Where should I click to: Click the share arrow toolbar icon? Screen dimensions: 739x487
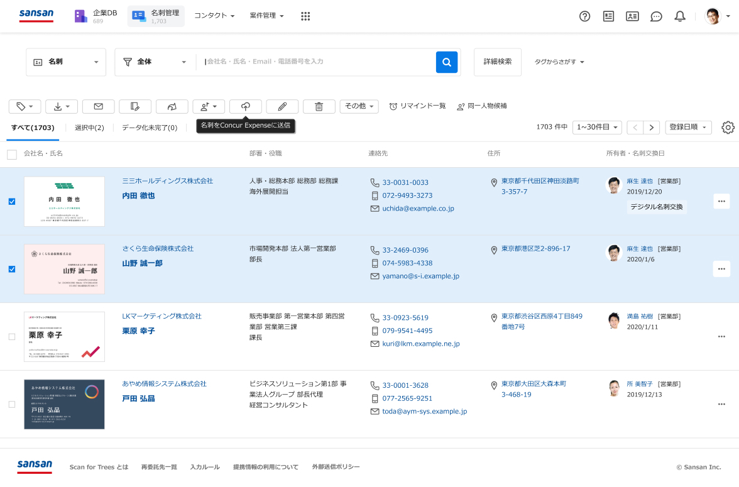[x=172, y=107]
